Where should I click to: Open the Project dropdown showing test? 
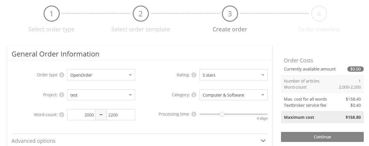[101, 95]
